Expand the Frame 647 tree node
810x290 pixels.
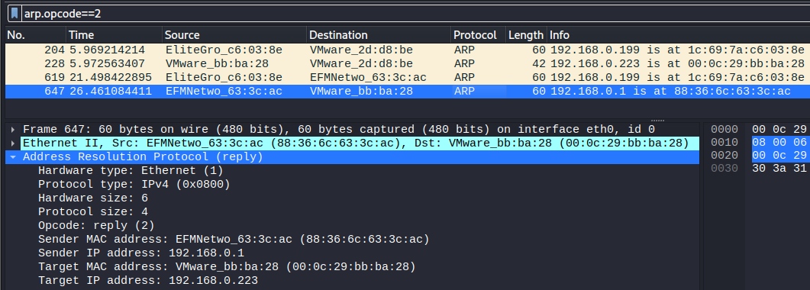click(13, 130)
